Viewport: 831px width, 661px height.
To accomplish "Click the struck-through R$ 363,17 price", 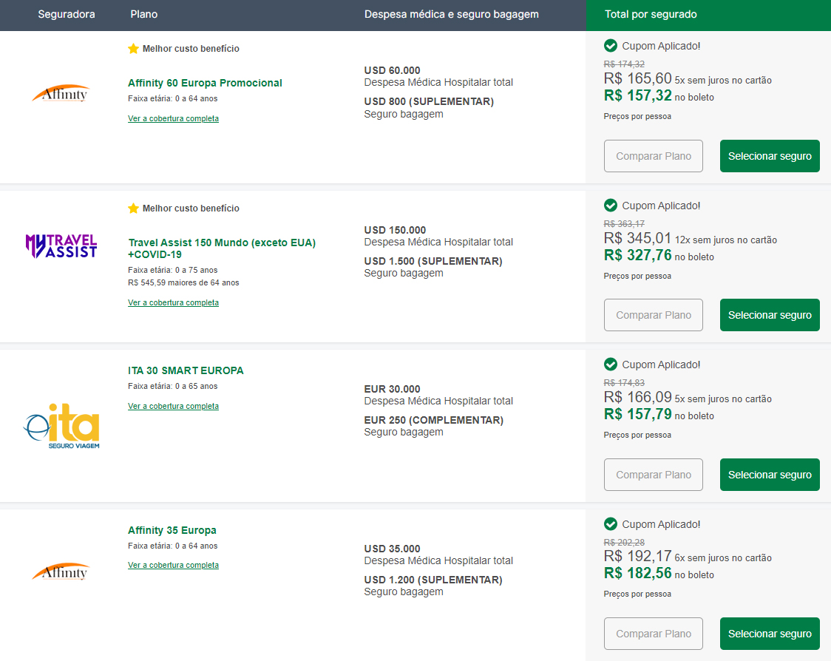I will pyautogui.click(x=624, y=223).
